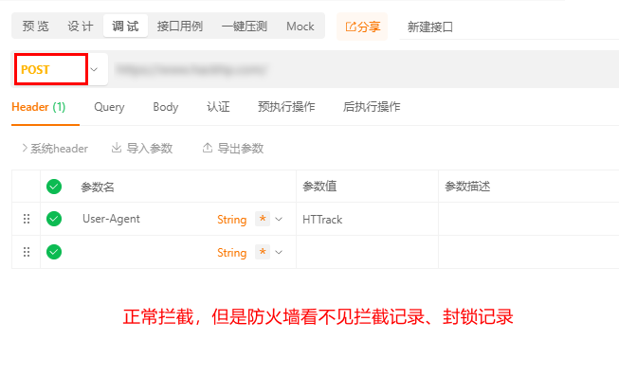Image resolution: width=619 pixels, height=375 pixels.
Task: Open the 一键压测 stress test tab
Action: 245,26
